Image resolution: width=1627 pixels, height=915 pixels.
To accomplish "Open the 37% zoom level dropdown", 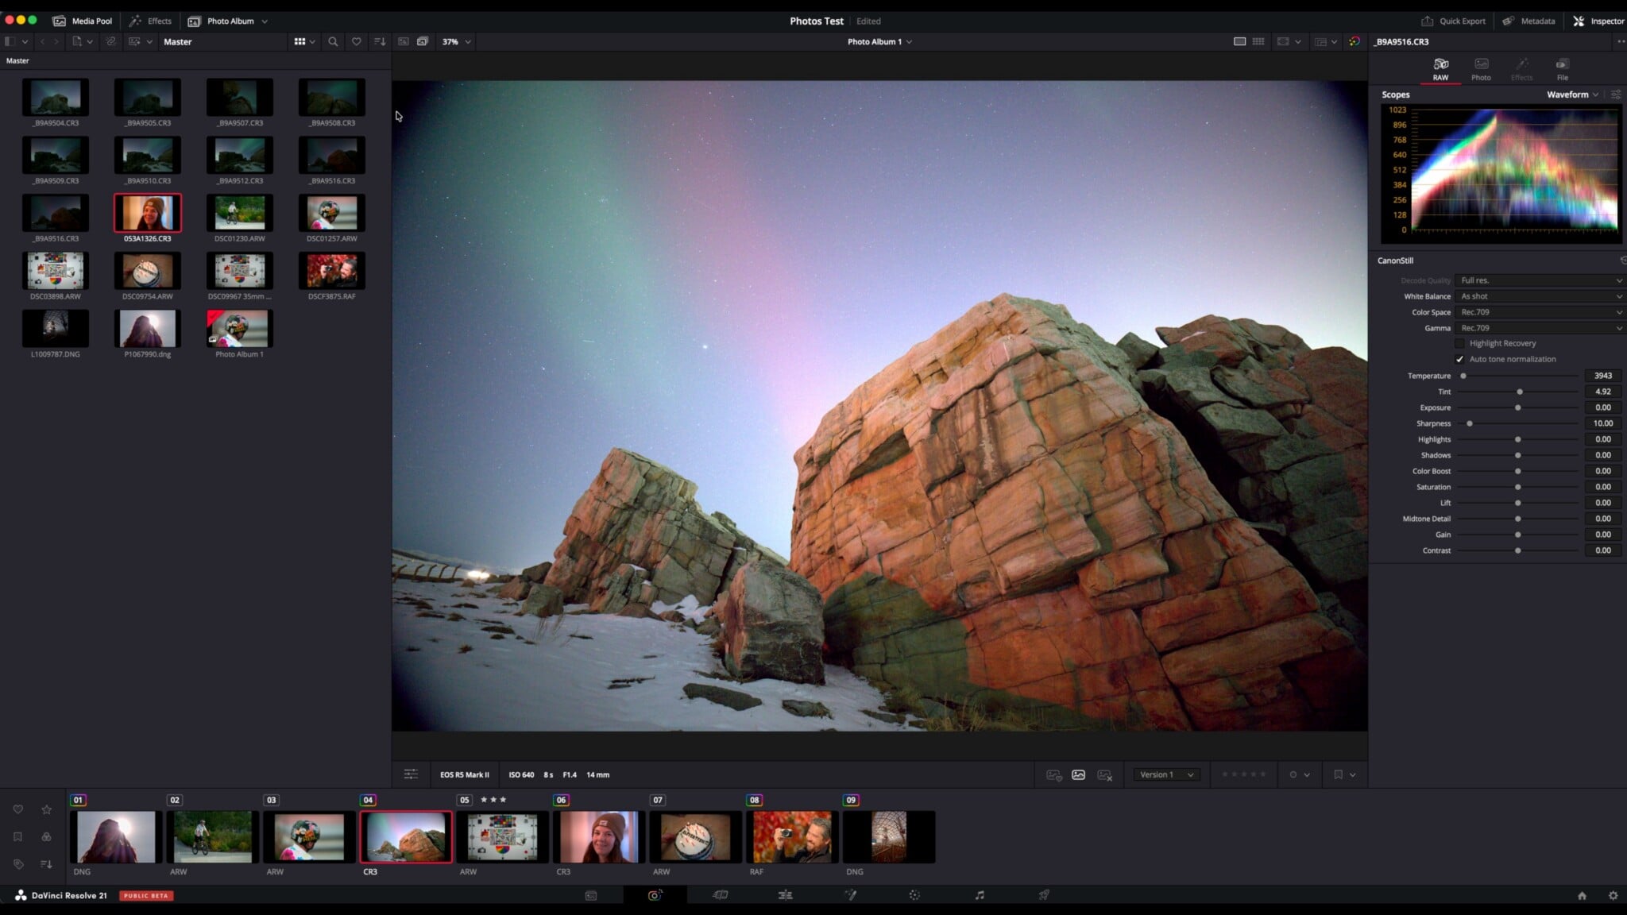I will (456, 41).
